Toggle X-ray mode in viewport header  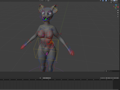tap(111, 1)
